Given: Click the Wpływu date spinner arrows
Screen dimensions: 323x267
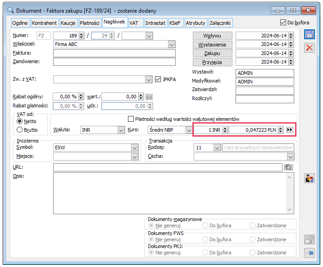Looking at the screenshot, I should [291, 36].
